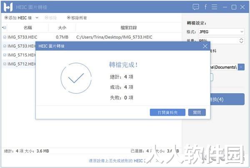Sort by the 檔案目錄 column header
Image resolution: width=250 pixels, height=168 pixels.
tap(129, 28)
